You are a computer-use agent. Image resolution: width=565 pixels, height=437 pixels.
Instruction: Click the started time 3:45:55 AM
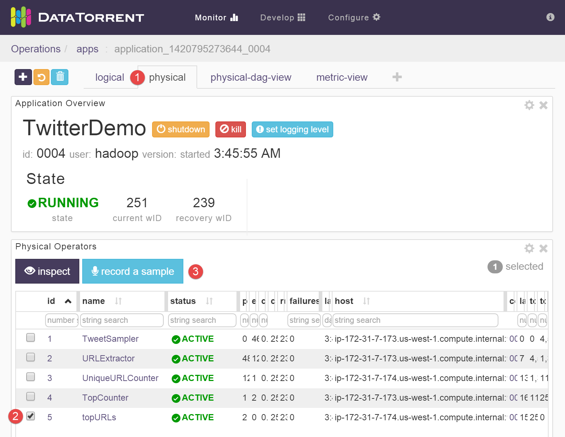[x=247, y=153]
